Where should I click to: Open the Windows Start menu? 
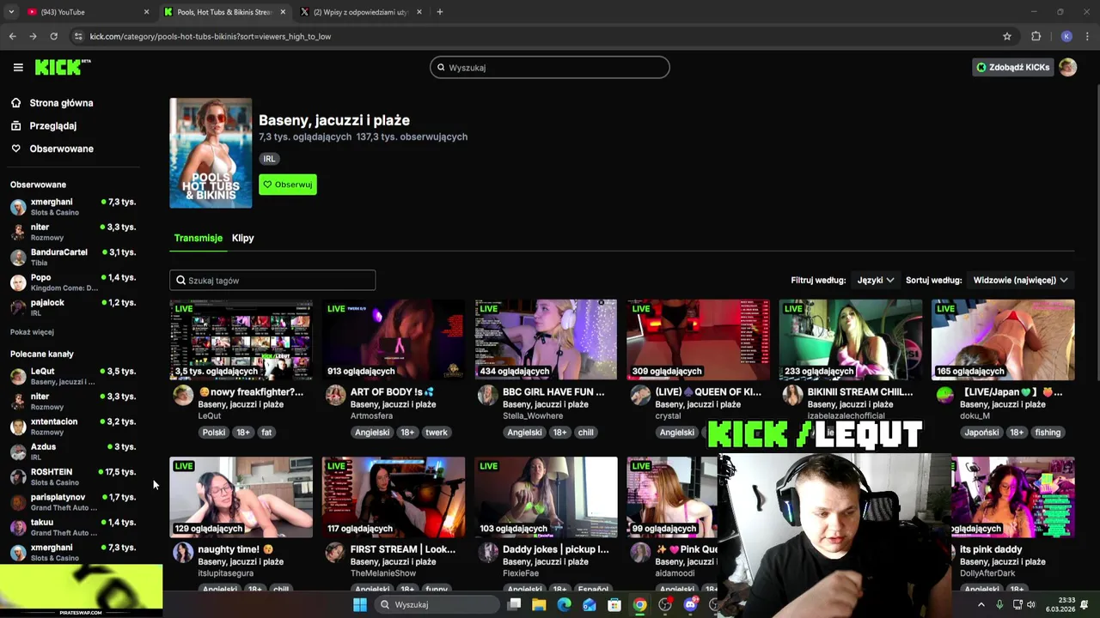pos(360,604)
